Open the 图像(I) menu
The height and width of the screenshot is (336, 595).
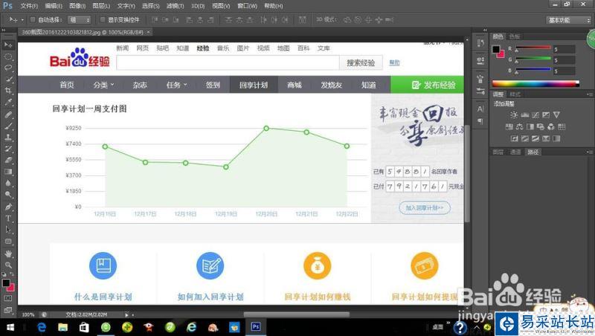(77, 6)
